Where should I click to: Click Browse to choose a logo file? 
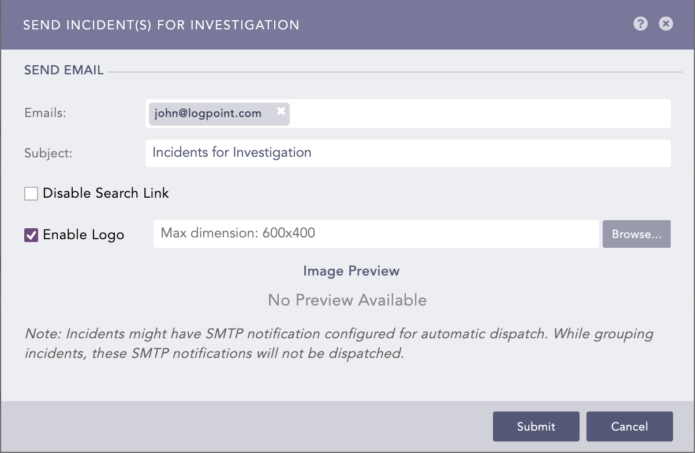click(x=636, y=234)
